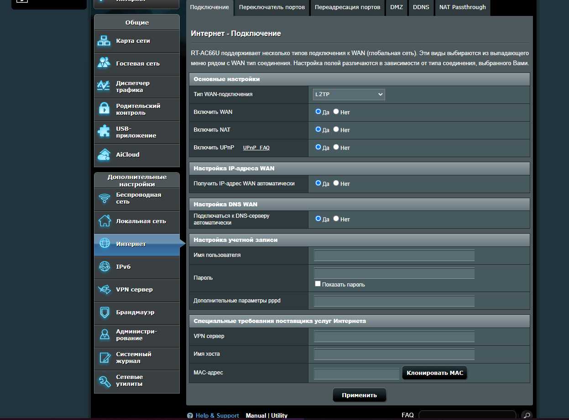Open System Log (Системный журнал) icon
The image size is (569, 420).
coord(105,358)
